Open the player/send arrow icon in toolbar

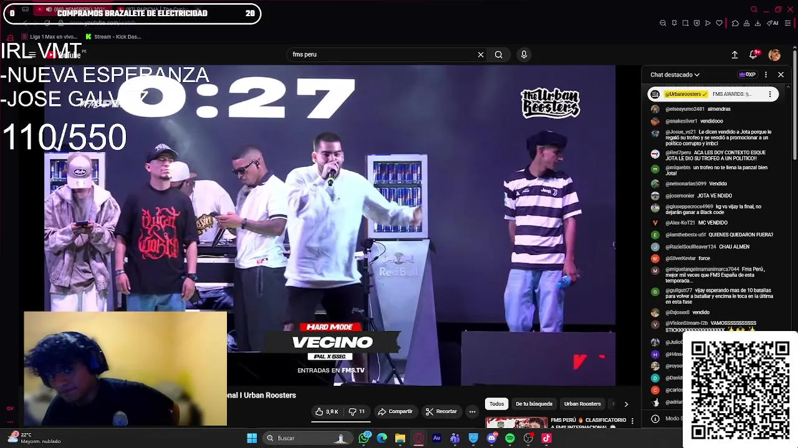click(708, 23)
